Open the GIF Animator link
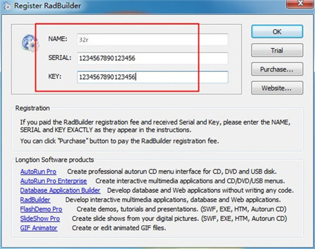This screenshot has height=249, width=315. click(39, 228)
